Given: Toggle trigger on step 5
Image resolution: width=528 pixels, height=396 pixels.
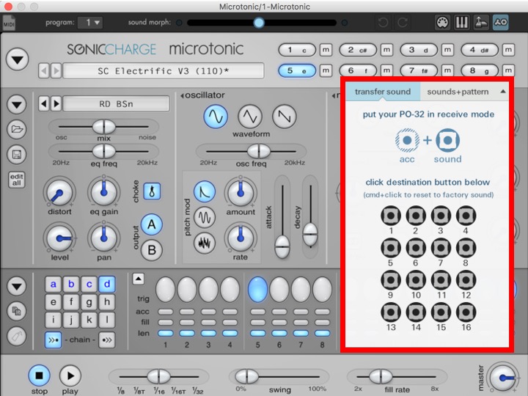Looking at the screenshot, I should [x=257, y=289].
